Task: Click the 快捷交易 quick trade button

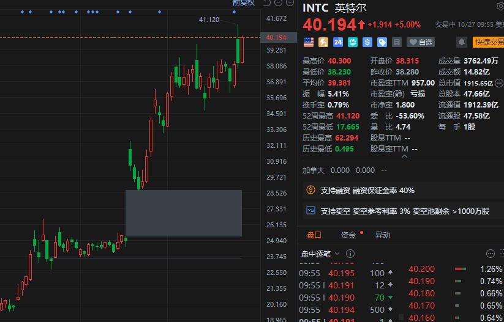Action: pos(489,42)
